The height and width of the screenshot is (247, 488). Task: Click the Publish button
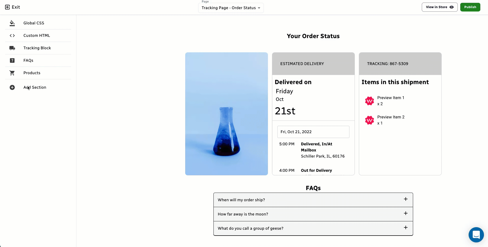(470, 7)
